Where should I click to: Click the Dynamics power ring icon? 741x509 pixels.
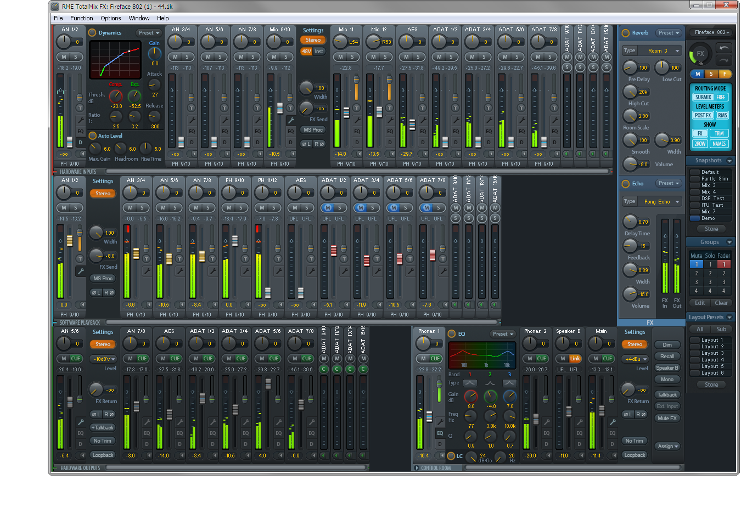point(92,33)
